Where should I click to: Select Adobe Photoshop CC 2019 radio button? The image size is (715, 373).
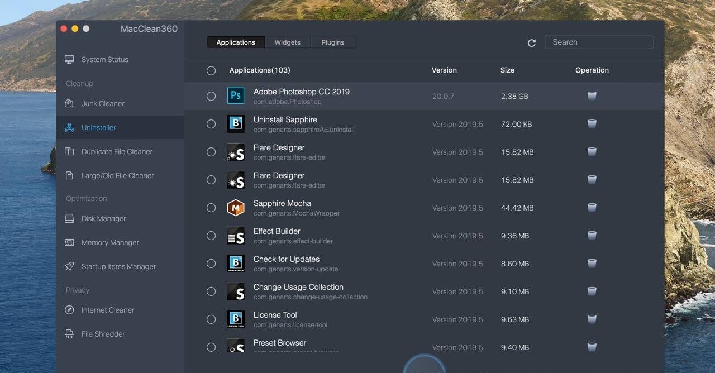pyautogui.click(x=211, y=96)
